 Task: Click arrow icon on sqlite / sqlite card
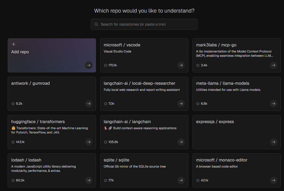181,180
